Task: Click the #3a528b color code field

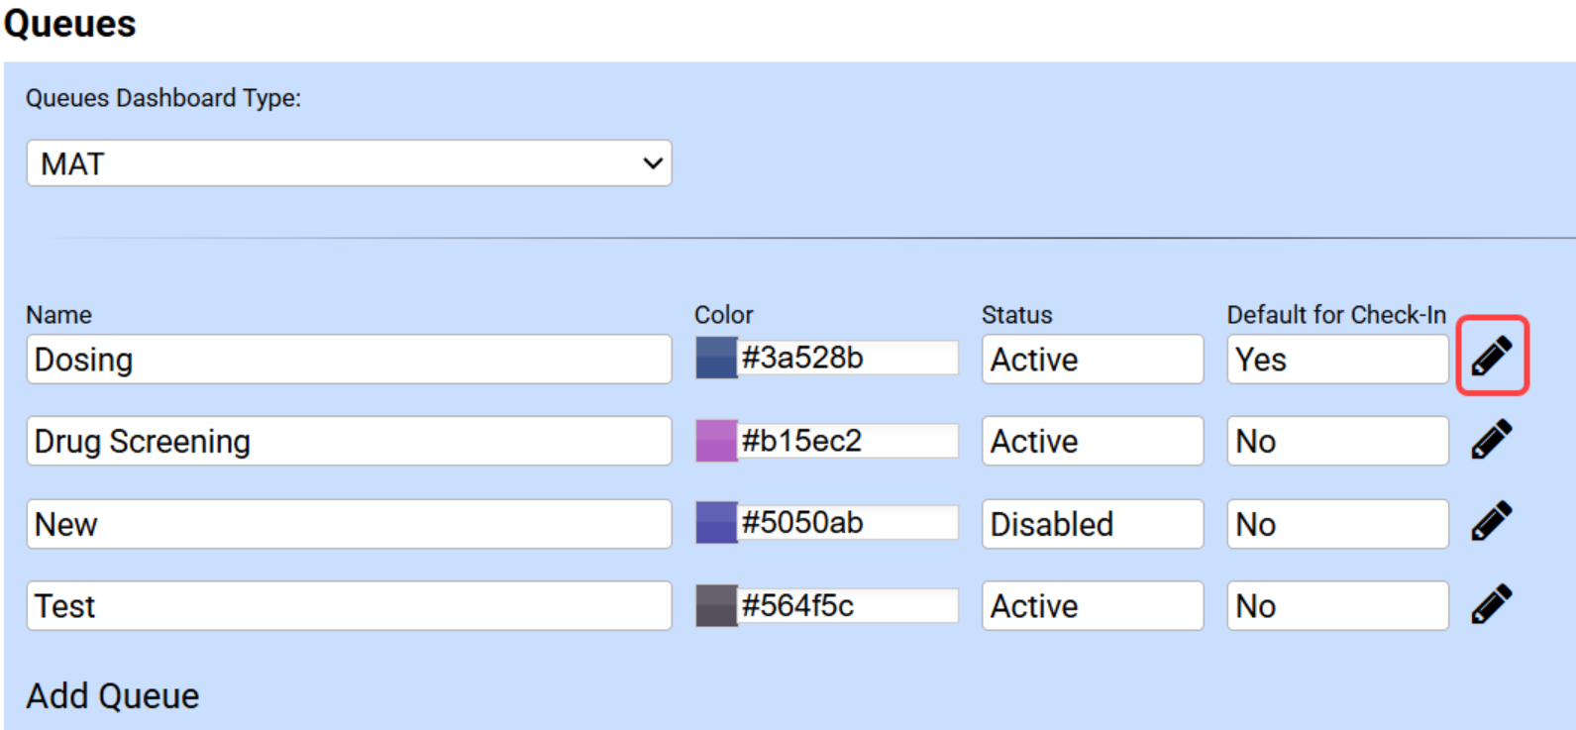Action: pyautogui.click(x=848, y=358)
